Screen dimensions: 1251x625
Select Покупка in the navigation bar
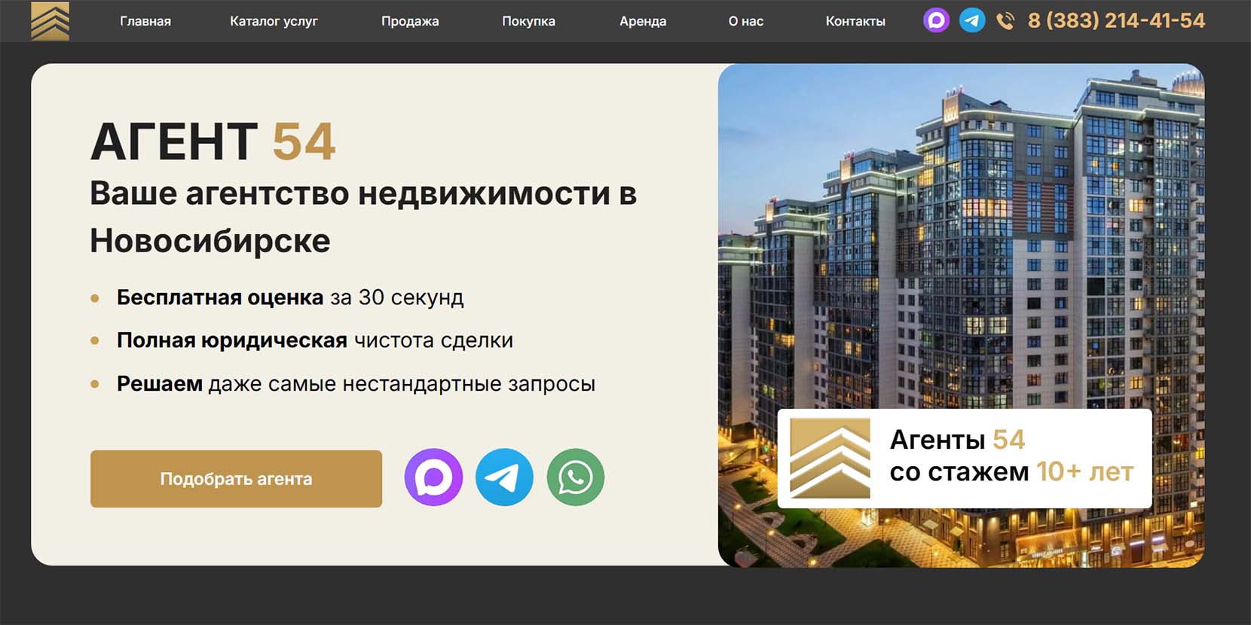pos(528,21)
